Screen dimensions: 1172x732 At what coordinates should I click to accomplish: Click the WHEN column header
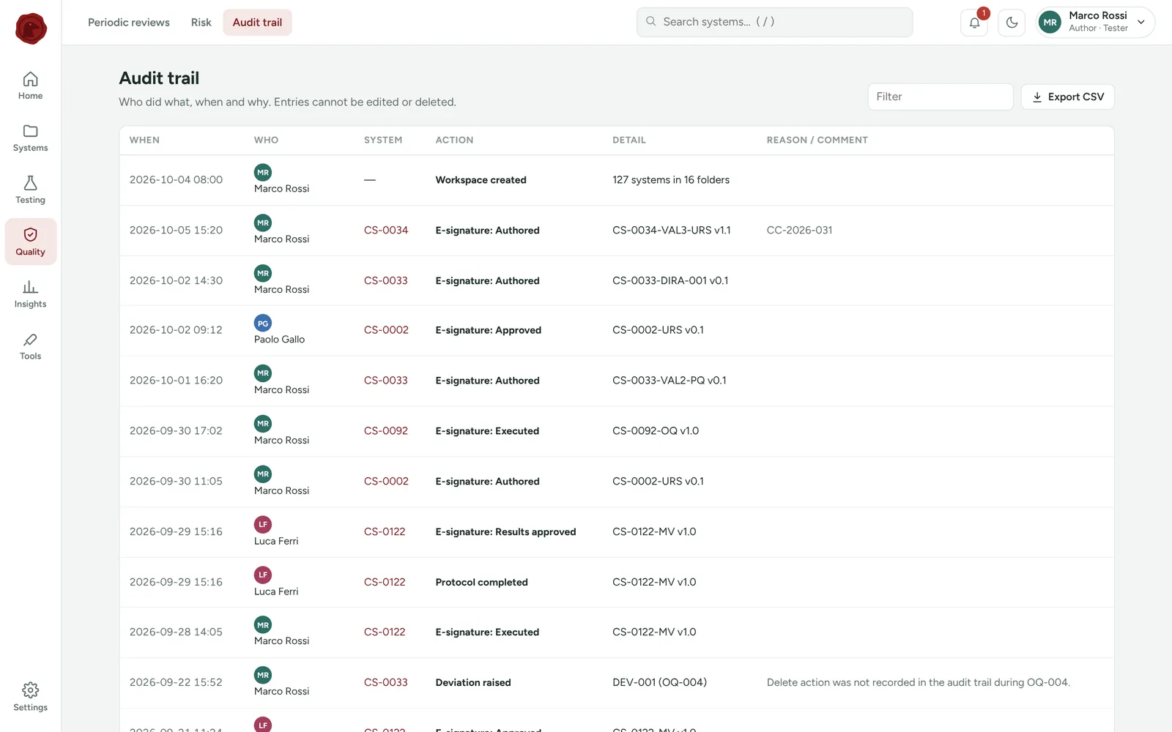[144, 140]
